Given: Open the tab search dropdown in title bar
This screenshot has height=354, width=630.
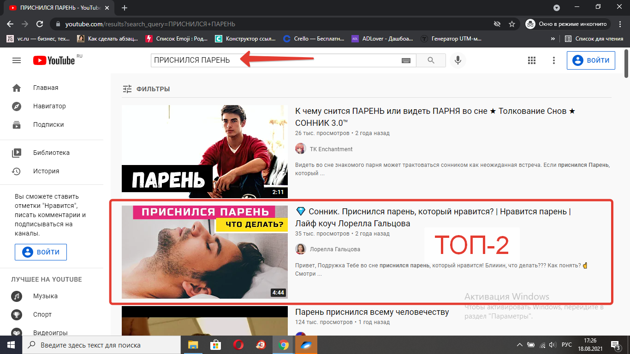Looking at the screenshot, I should click(557, 7).
